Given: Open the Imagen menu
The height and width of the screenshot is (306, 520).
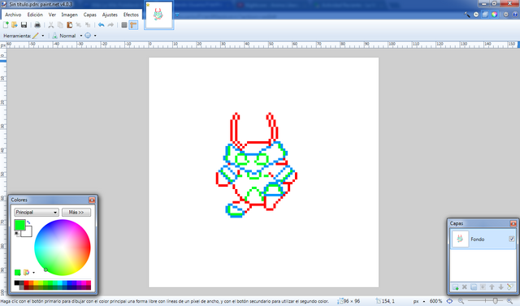Looking at the screenshot, I should click(x=69, y=15).
